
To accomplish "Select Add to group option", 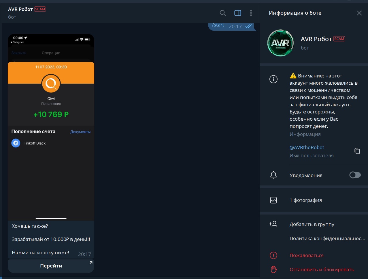I will point(312,224).
